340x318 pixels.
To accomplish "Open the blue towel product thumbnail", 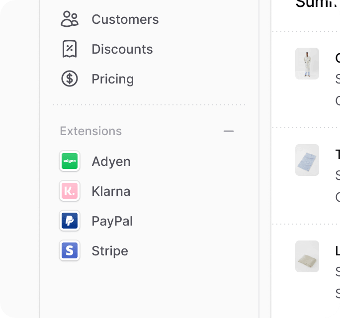I will coord(307,160).
